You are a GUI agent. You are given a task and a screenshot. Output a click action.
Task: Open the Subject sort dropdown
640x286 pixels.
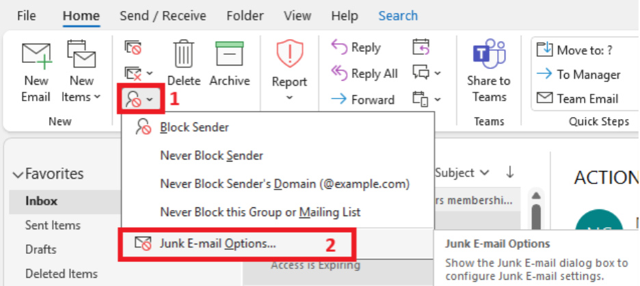462,173
